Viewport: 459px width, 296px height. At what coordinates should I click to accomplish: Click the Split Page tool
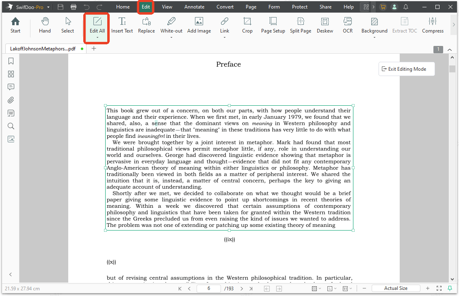coord(300,25)
